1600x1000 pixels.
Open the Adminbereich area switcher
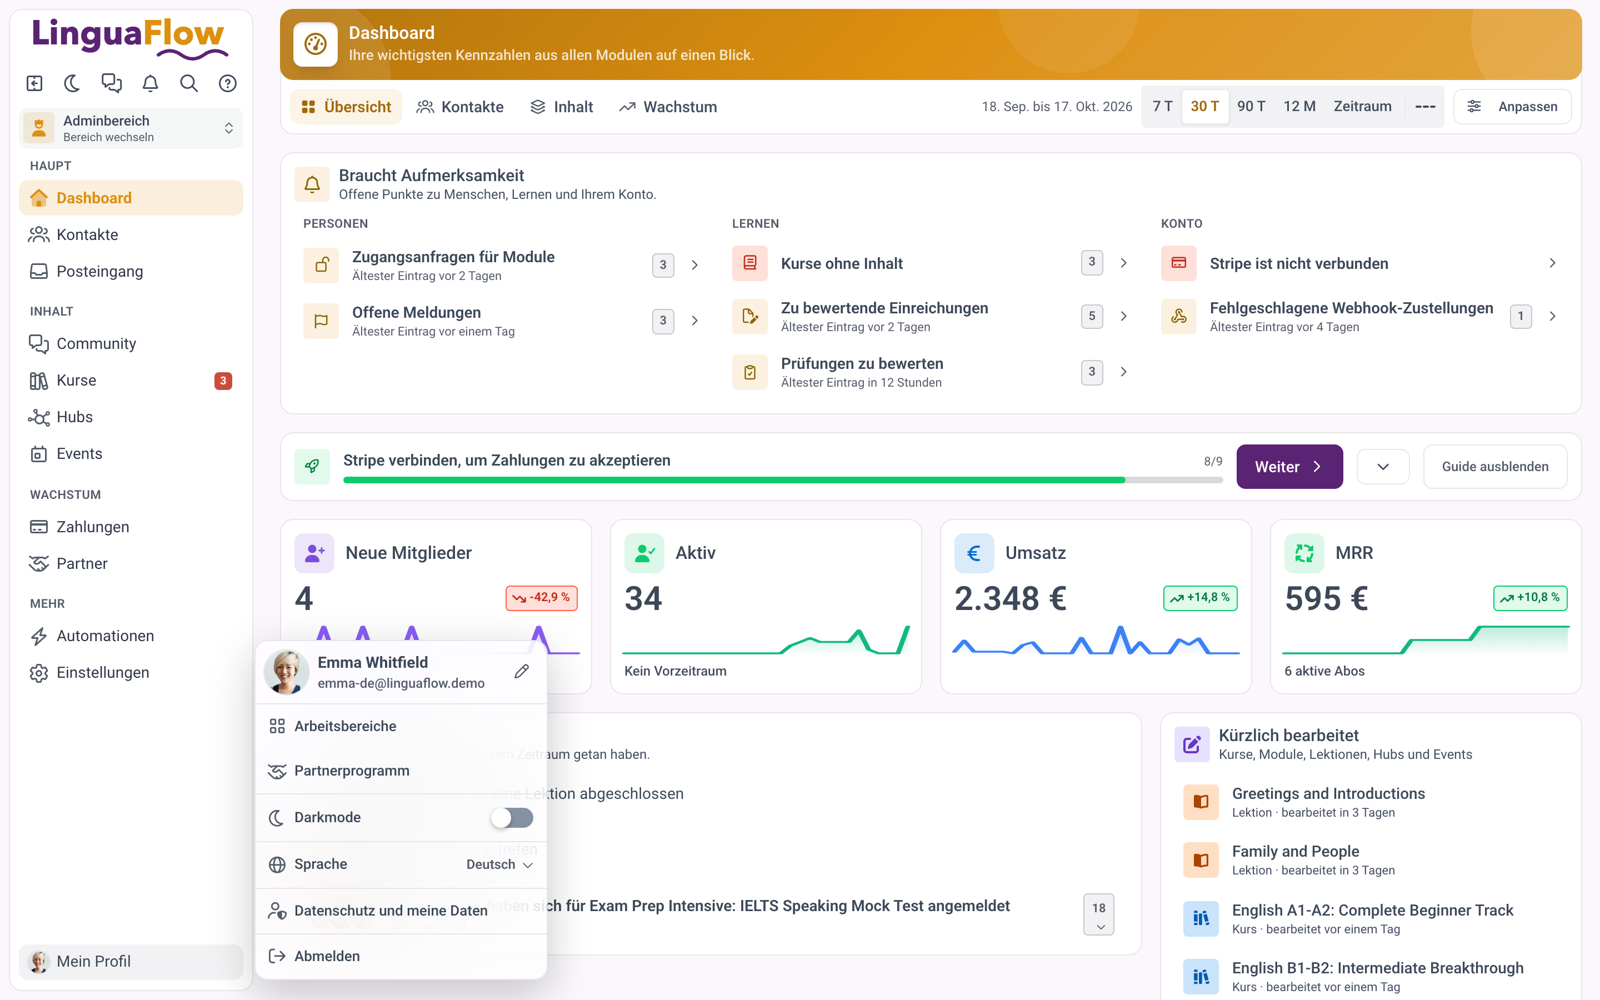pyautogui.click(x=131, y=128)
